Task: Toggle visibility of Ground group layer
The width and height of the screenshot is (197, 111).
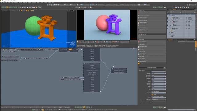Action: pyautogui.click(x=168, y=26)
